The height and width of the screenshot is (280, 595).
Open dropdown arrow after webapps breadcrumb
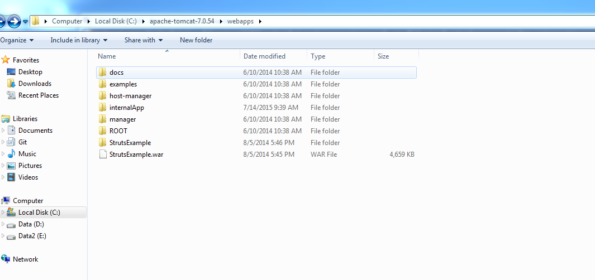(x=260, y=21)
